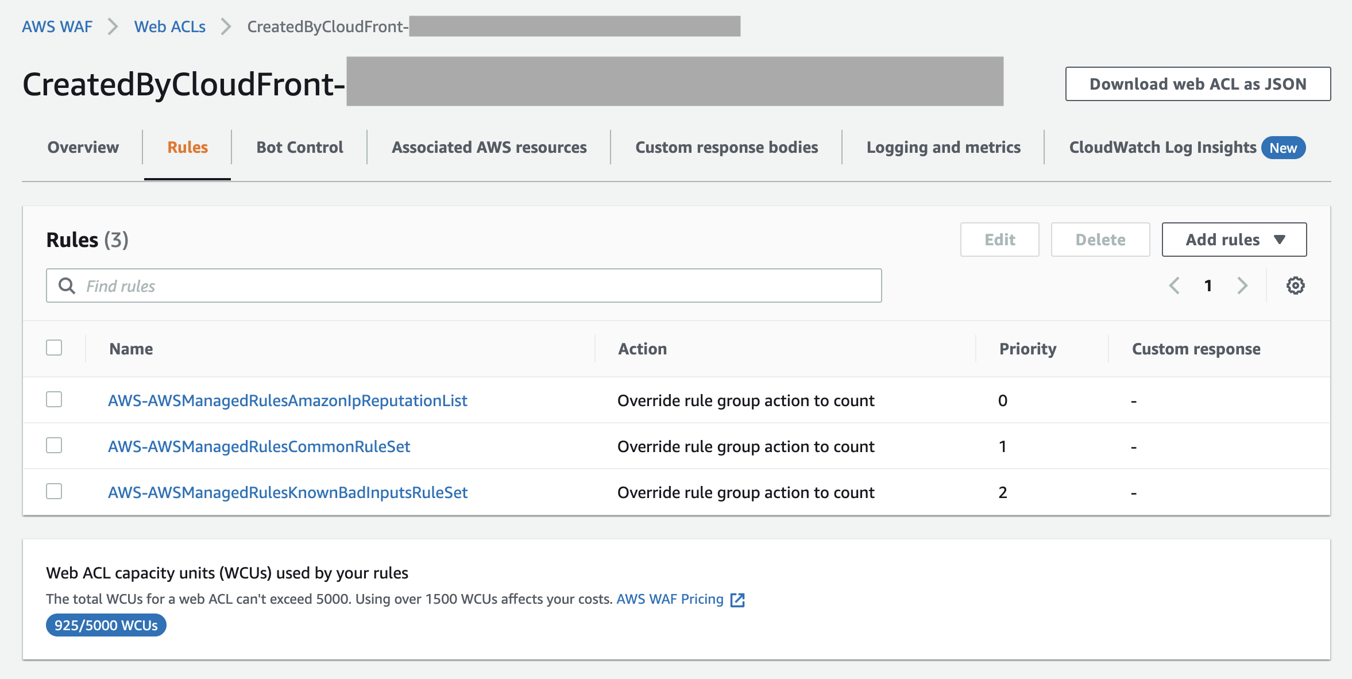Open table preferences gear icon
The height and width of the screenshot is (679, 1352).
[x=1295, y=286]
